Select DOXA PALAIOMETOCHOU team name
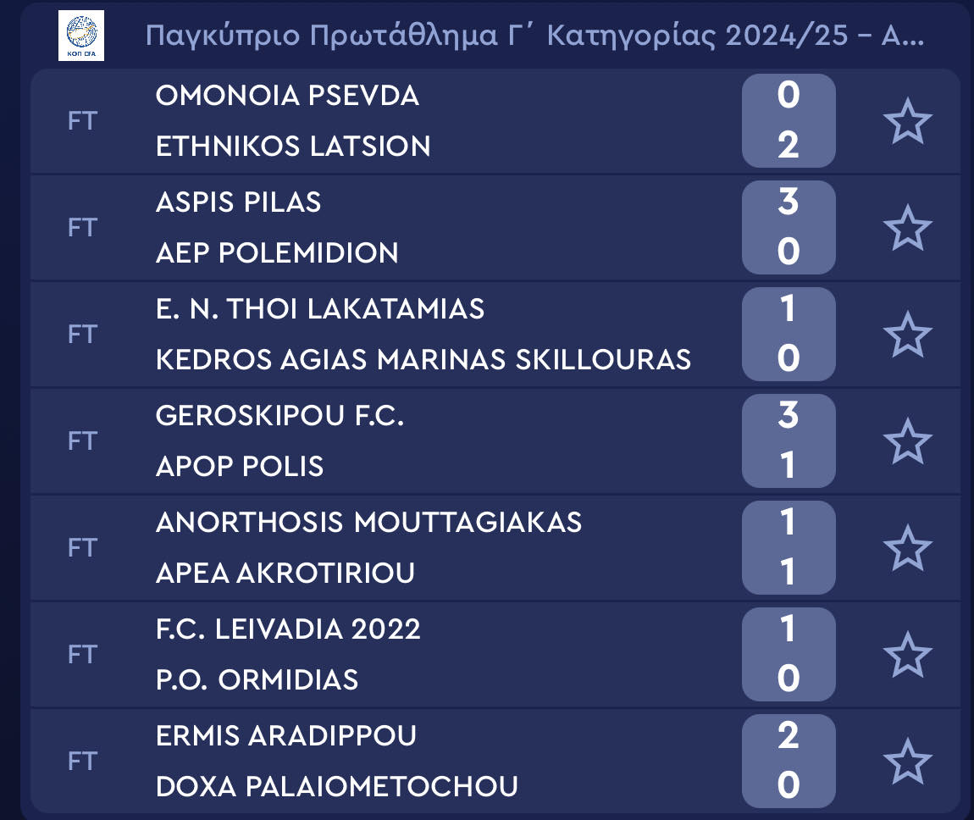 pyautogui.click(x=337, y=786)
